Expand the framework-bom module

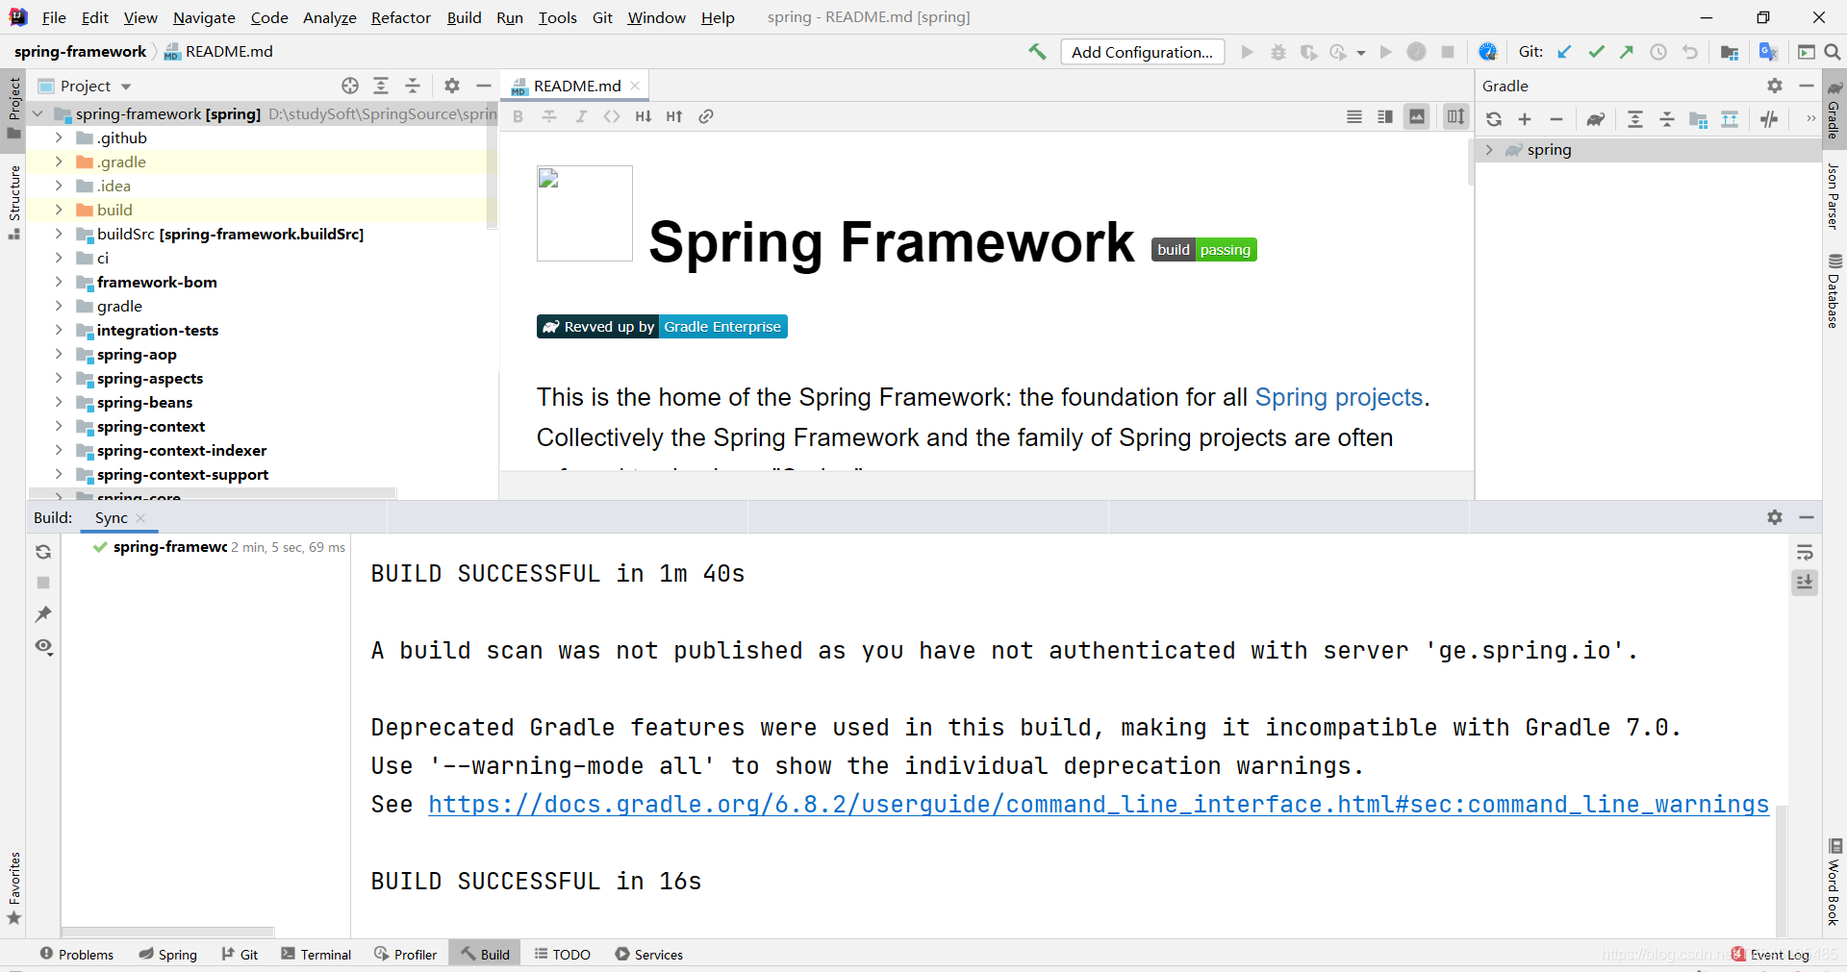coord(59,283)
